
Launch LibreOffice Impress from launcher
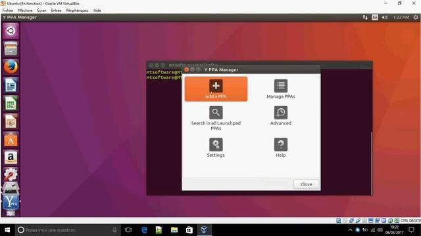click(x=11, y=121)
